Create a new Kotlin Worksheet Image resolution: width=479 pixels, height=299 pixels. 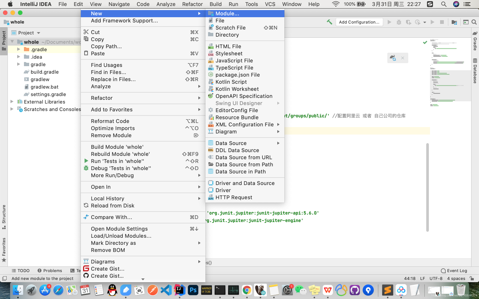tap(245, 89)
